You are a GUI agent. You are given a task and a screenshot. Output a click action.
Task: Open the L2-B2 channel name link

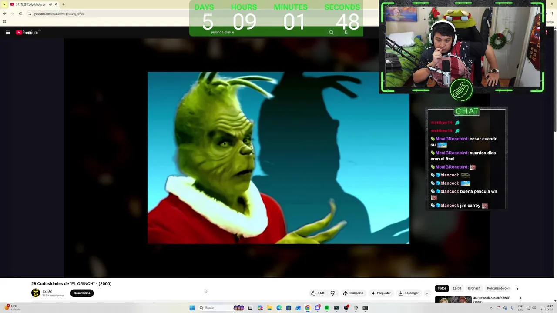pos(47,291)
